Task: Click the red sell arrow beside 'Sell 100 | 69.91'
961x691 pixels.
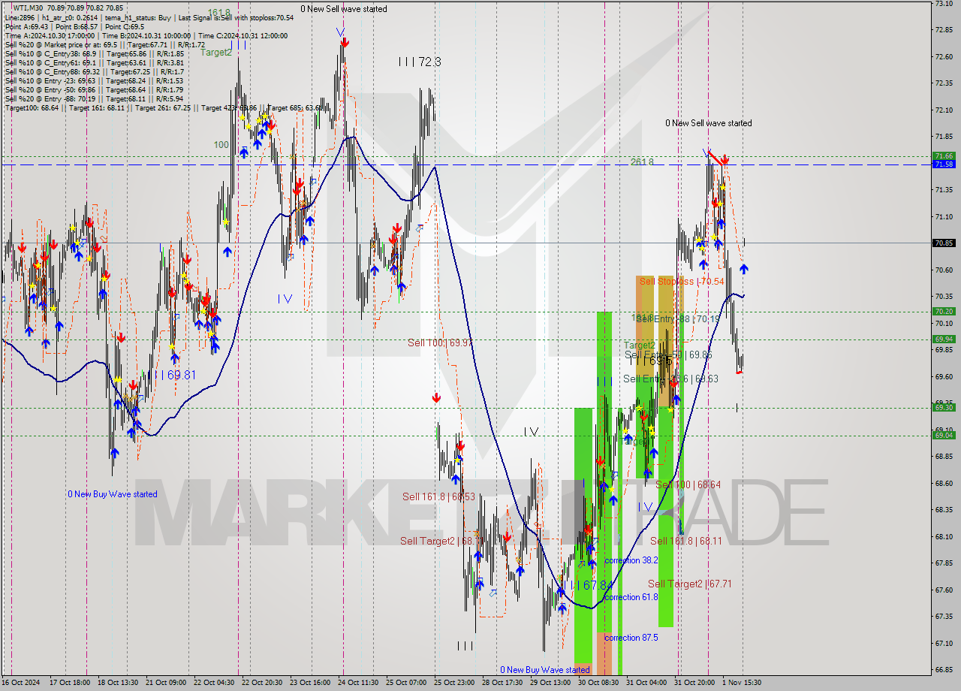Action: (436, 397)
